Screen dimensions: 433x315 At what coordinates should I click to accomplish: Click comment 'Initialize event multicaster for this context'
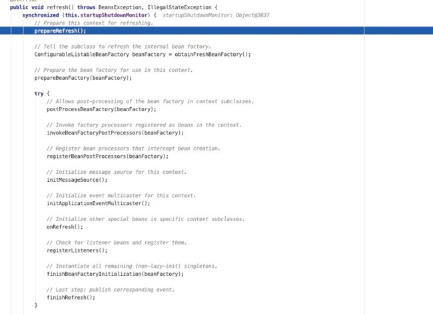tap(121, 196)
